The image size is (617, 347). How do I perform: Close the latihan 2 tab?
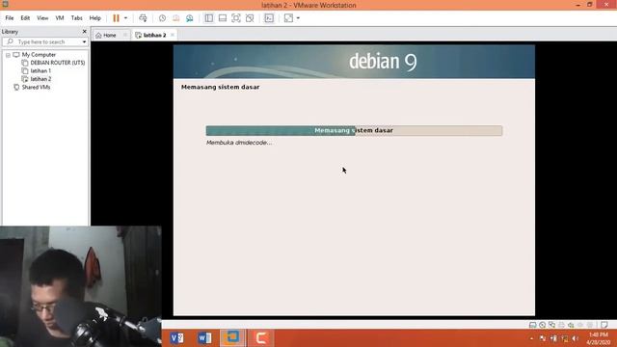pyautogui.click(x=173, y=35)
